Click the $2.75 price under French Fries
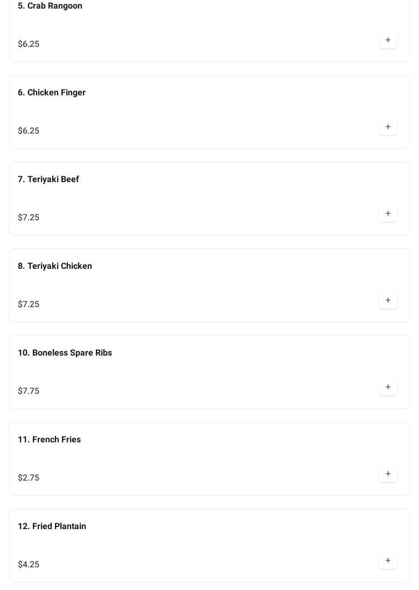 pyautogui.click(x=29, y=478)
